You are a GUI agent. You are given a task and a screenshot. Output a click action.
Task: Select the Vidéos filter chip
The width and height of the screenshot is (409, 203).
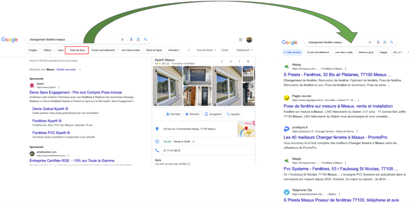[47, 50]
